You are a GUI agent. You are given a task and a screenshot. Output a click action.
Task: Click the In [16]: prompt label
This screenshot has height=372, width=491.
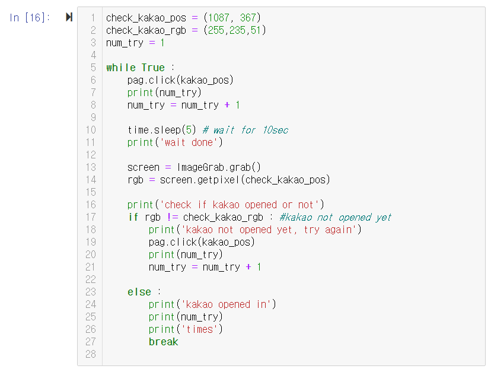pyautogui.click(x=30, y=18)
